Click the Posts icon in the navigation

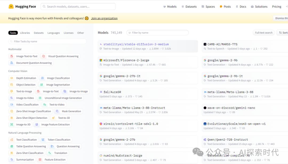point(221,7)
